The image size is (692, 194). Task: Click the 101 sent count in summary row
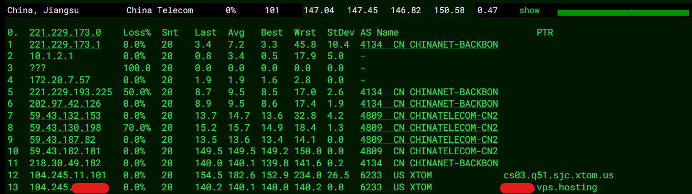pyautogui.click(x=272, y=10)
